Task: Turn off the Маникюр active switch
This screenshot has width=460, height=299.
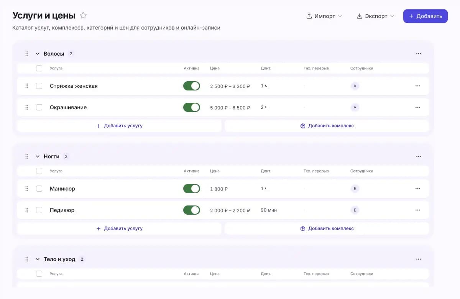Action: [x=192, y=189]
